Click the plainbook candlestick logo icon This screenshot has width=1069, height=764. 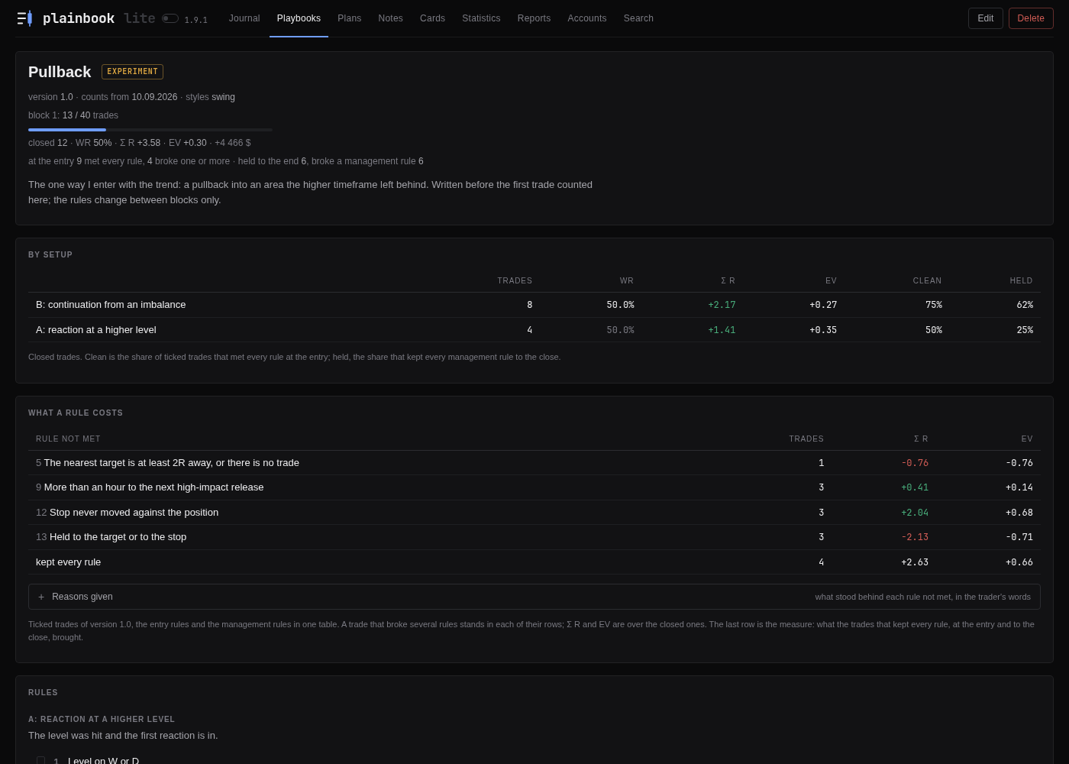click(24, 18)
